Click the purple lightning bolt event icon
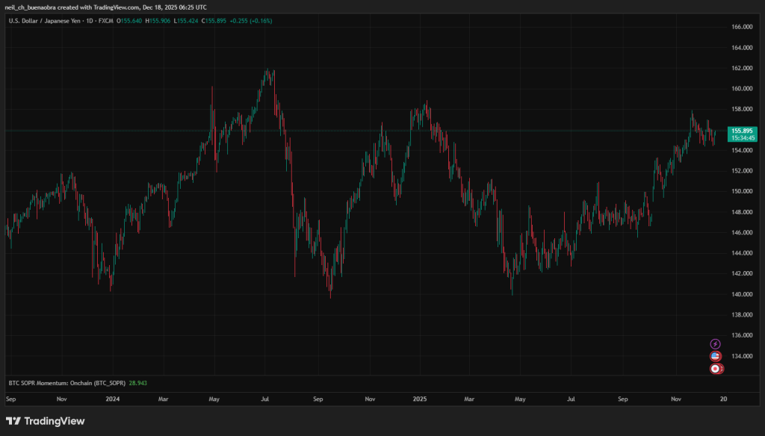Screen dimensions: 765x436 (x=716, y=343)
